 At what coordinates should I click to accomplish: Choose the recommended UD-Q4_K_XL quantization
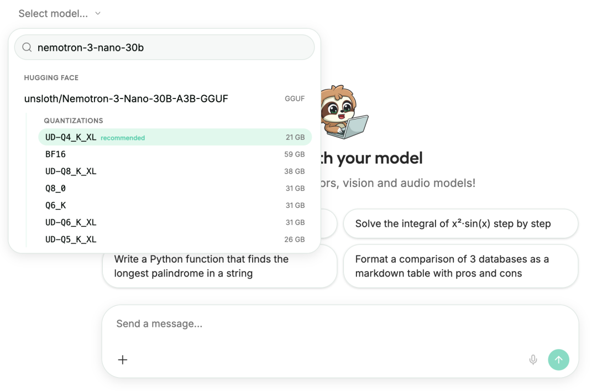(x=175, y=137)
